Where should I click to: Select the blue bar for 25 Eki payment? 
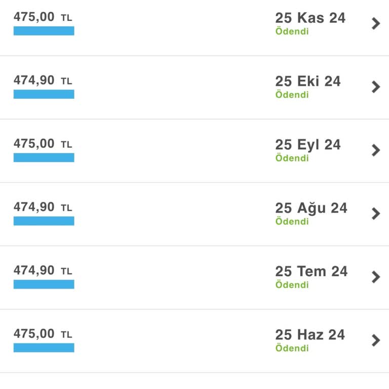coord(44,94)
